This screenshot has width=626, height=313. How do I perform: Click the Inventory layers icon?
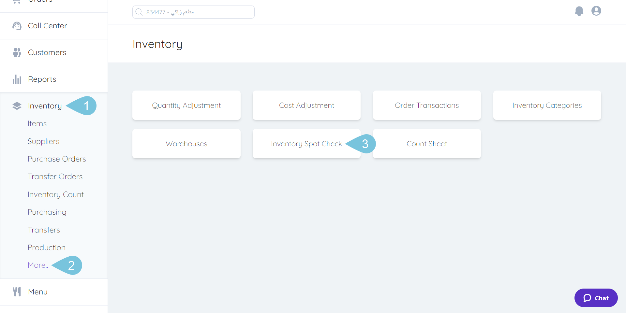pyautogui.click(x=17, y=106)
